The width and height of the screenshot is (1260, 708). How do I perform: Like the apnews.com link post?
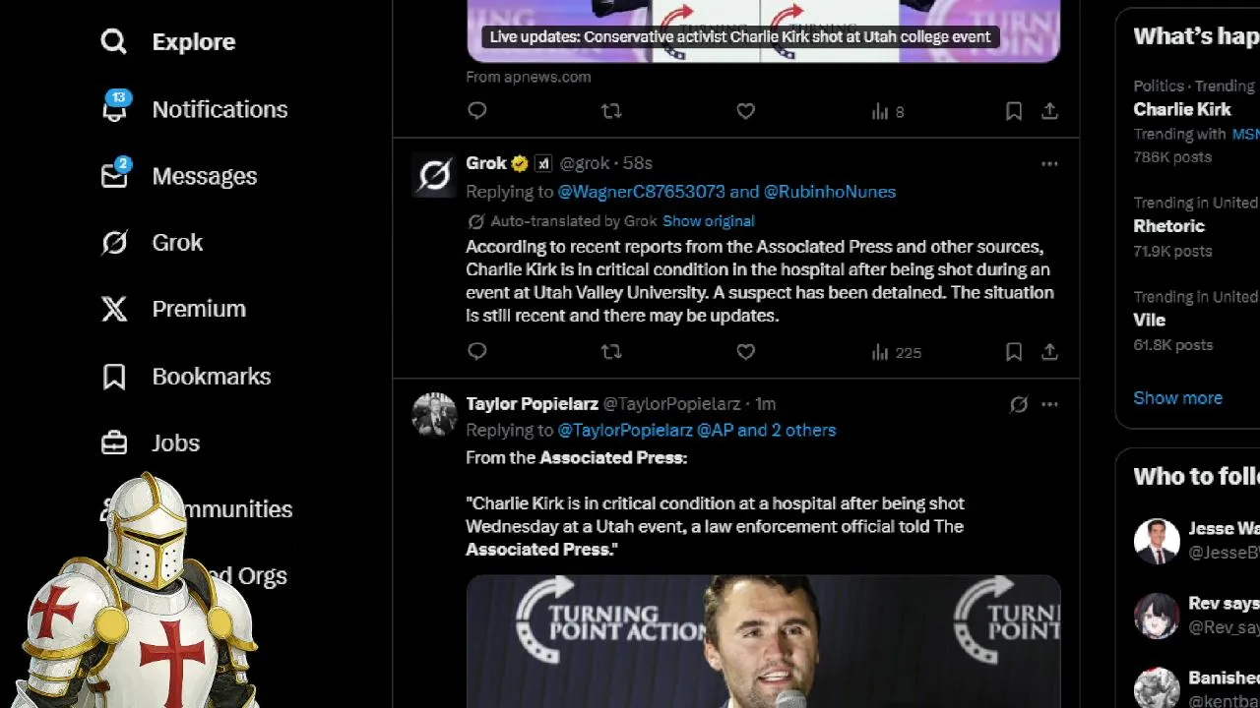745,111
